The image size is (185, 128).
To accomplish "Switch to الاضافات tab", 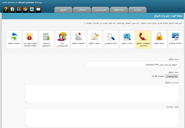I will point(82,10).
